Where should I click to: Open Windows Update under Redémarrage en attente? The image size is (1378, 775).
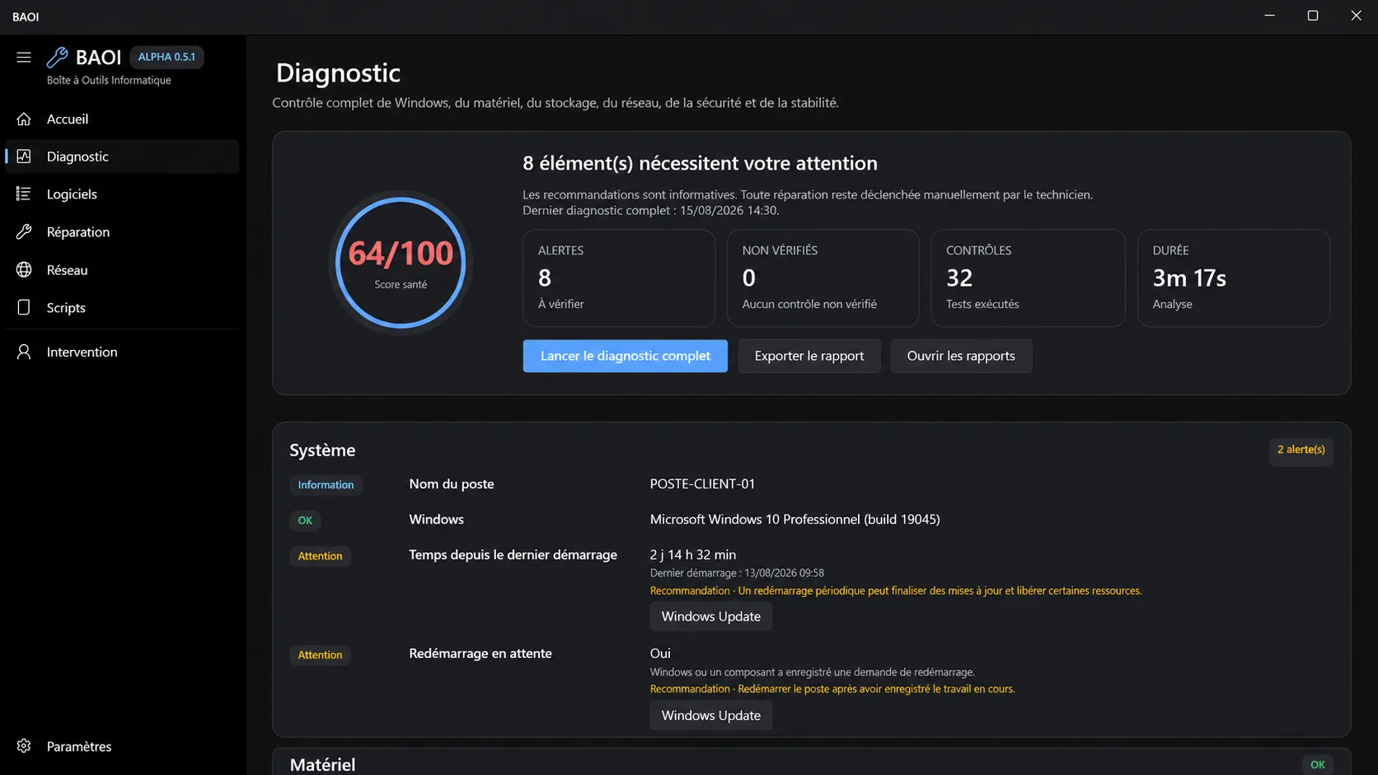[710, 715]
